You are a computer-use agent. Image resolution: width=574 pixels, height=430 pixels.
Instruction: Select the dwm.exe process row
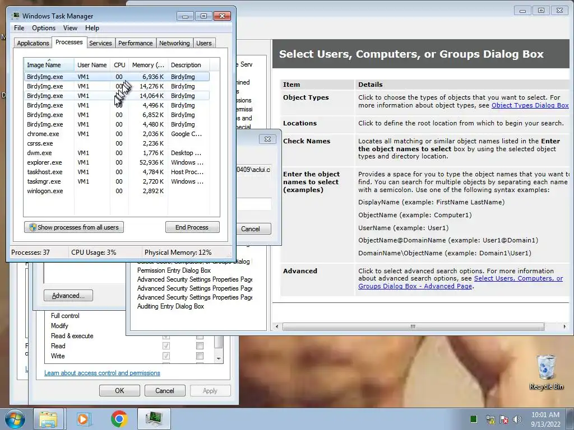click(x=117, y=153)
